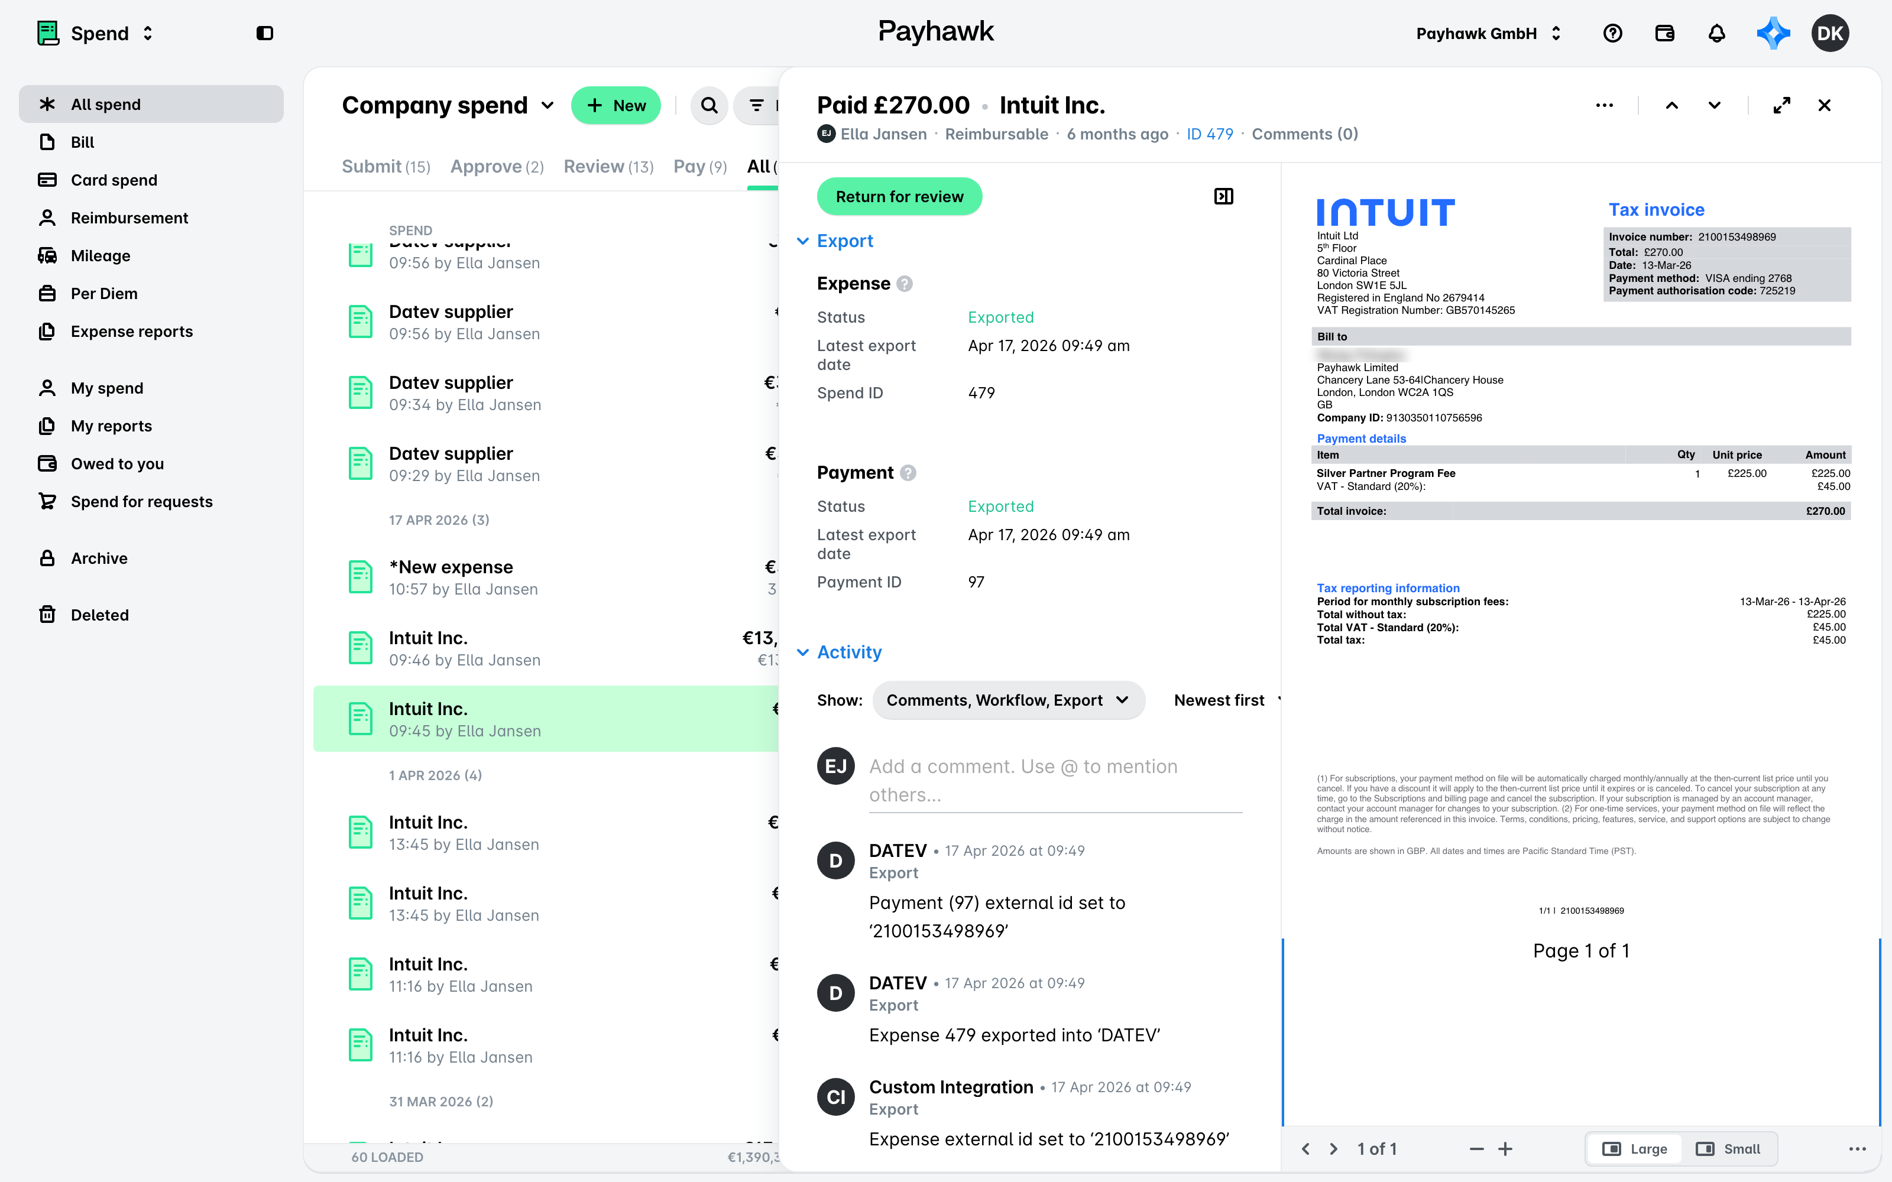Open the wallet icon in top bar
Image resolution: width=1892 pixels, height=1182 pixels.
(x=1664, y=33)
